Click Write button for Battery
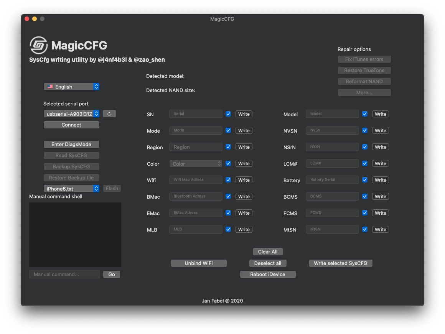445x334 pixels. pos(380,180)
